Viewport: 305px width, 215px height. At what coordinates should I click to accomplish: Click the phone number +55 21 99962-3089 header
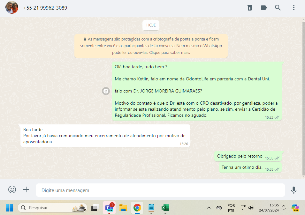(x=45, y=8)
